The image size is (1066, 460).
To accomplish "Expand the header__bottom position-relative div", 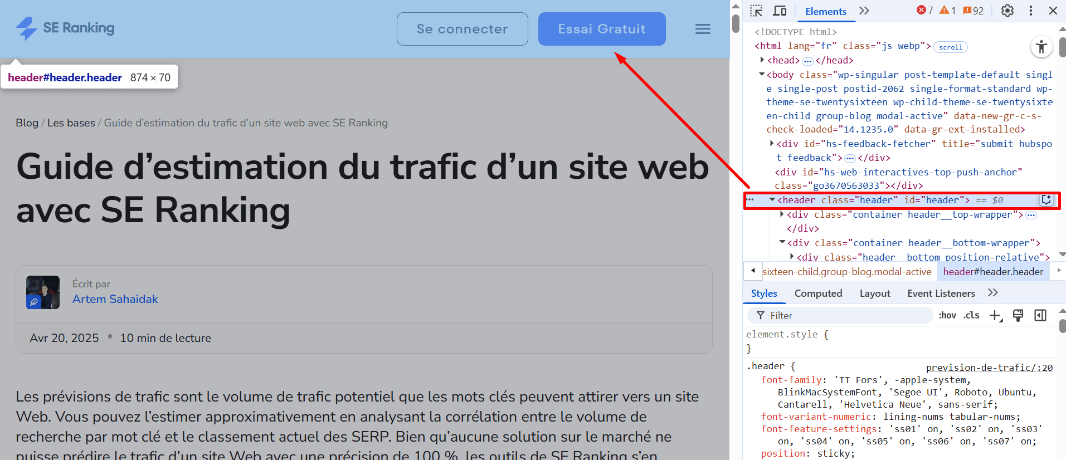I will [792, 256].
